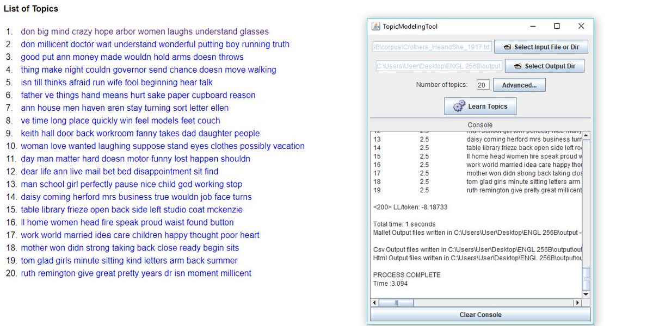
Task: Open topic 13 'man school girl perfectly' link
Action: click(x=132, y=184)
